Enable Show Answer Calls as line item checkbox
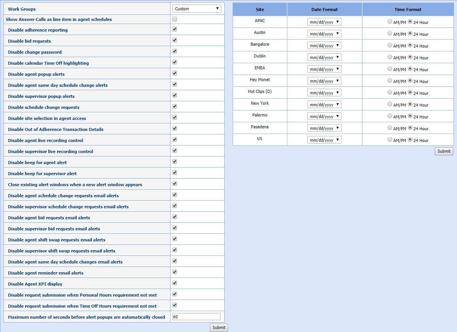This screenshot has height=332, width=457. (175, 19)
